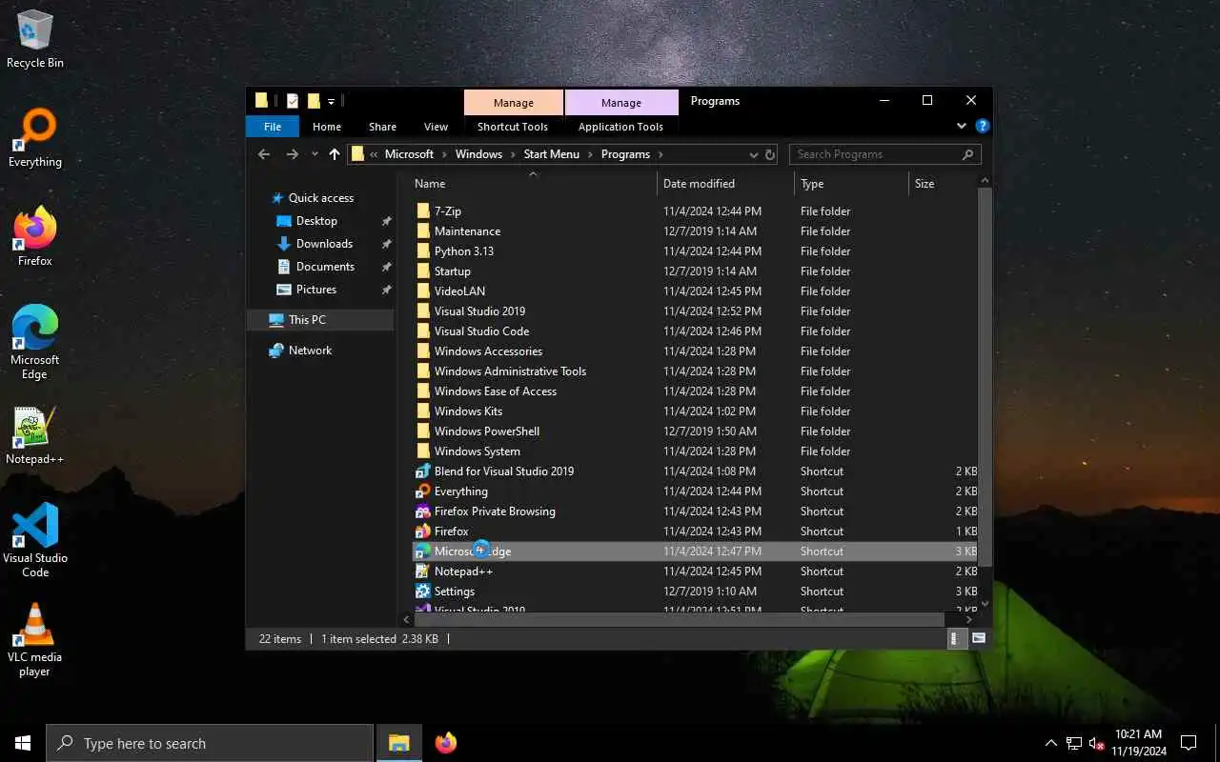1220x762 pixels.
Task: Sort files by Name column header
Action: click(533, 184)
